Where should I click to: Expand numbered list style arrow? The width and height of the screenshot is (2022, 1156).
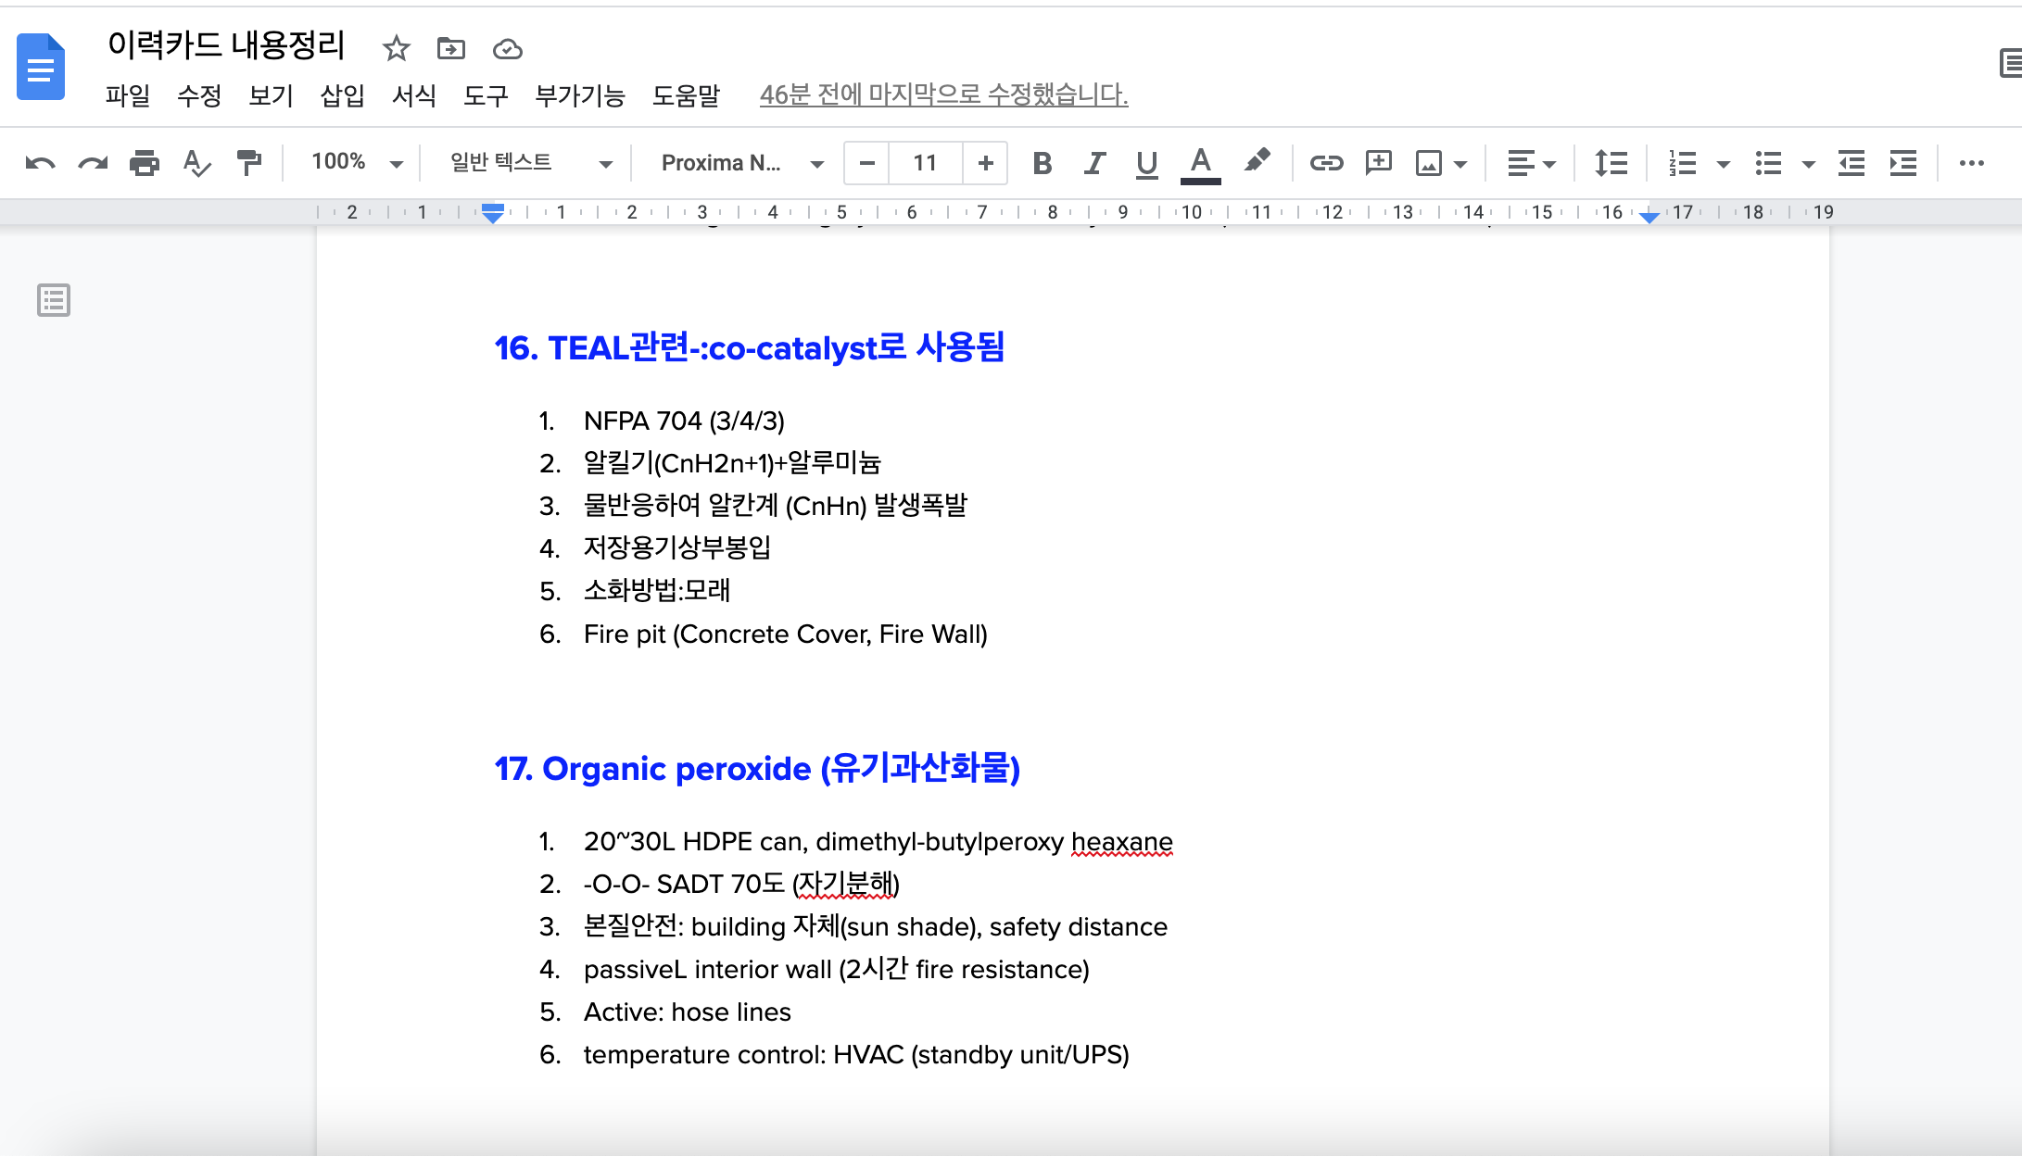[1723, 164]
